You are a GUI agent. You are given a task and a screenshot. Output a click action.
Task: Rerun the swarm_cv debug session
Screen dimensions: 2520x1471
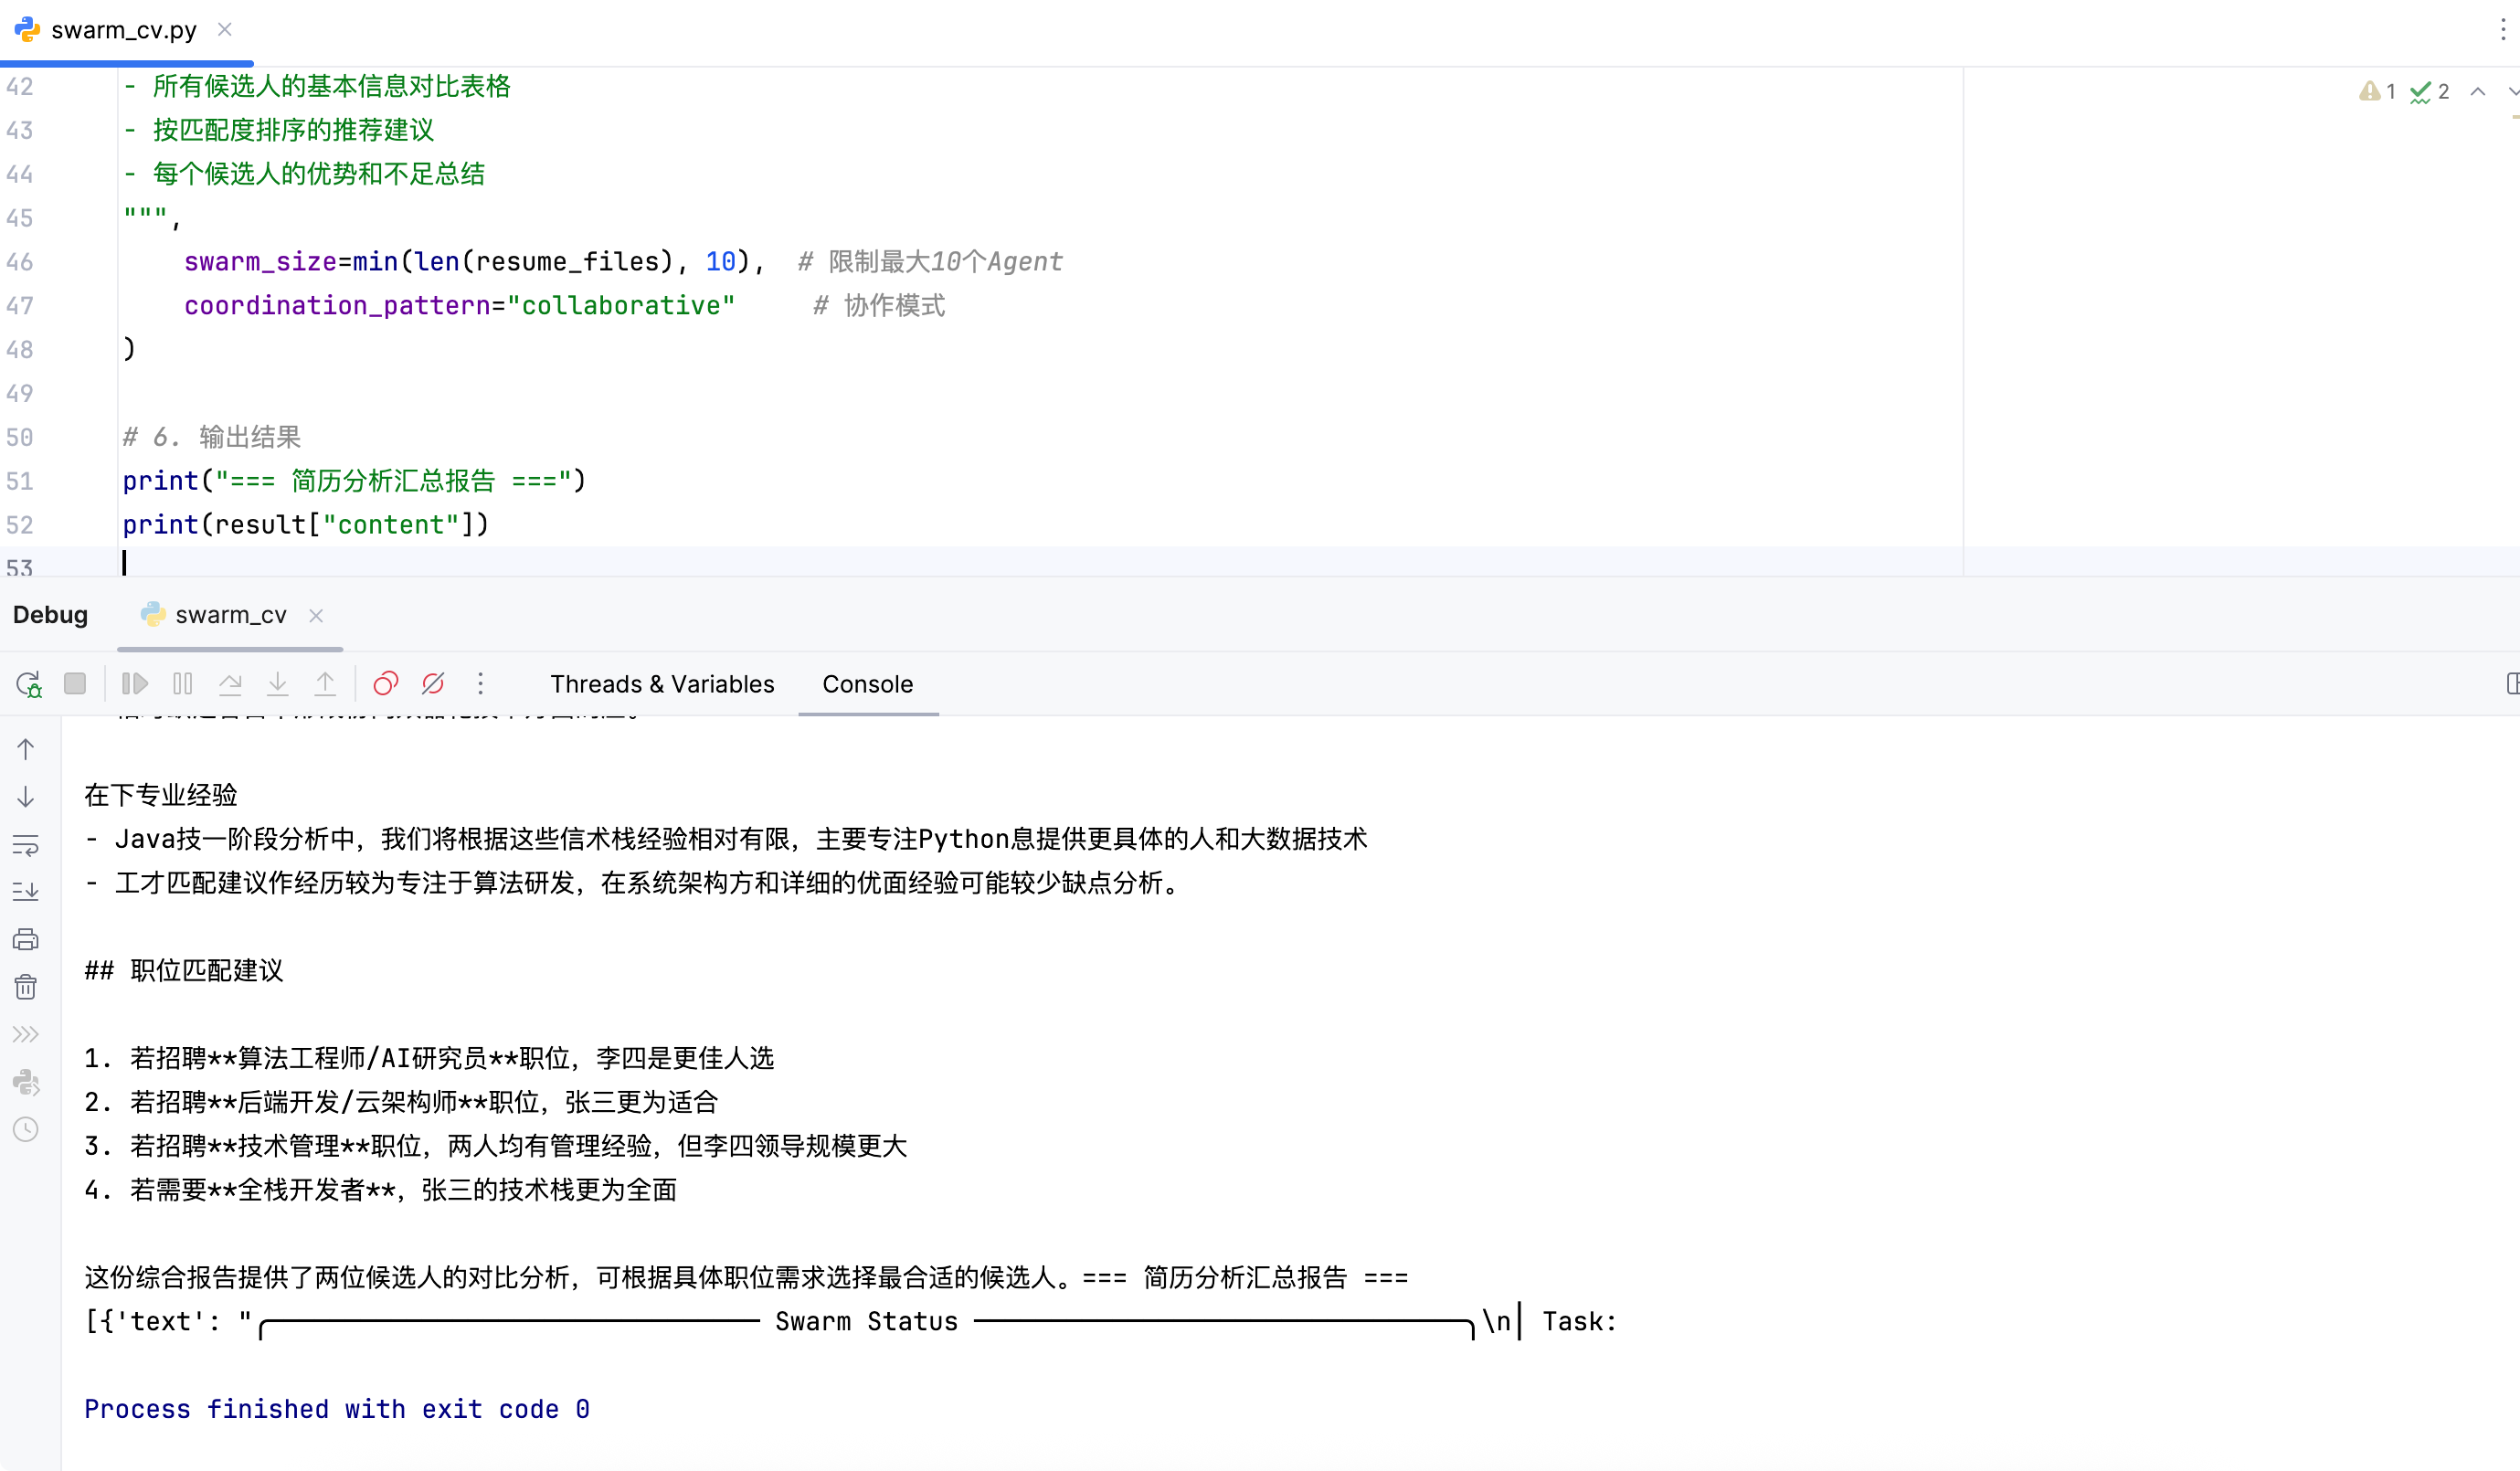point(28,684)
